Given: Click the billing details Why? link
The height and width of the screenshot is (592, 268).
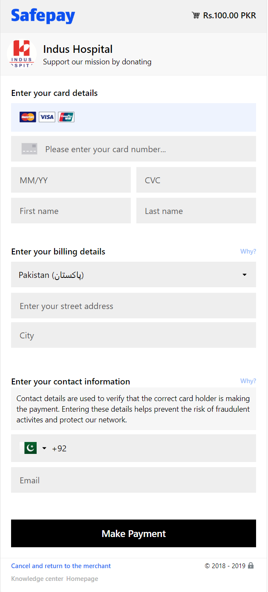Looking at the screenshot, I should (248, 251).
